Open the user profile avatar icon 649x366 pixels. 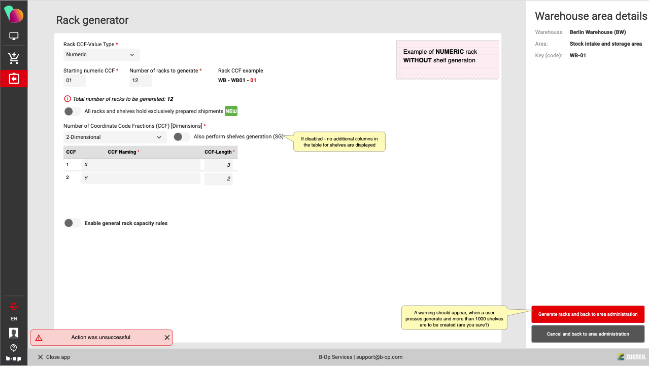point(14,333)
